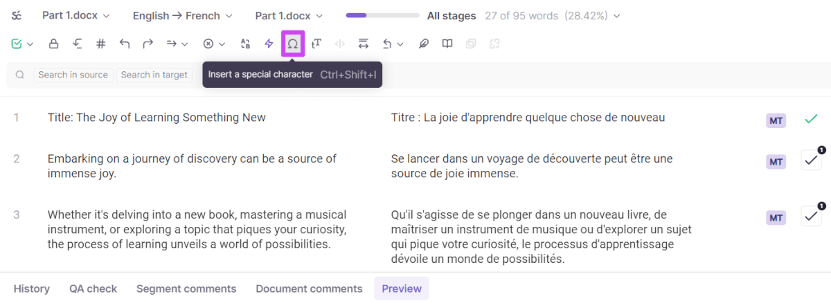
Task: Click the MT badge on segment 2
Action: (776, 162)
